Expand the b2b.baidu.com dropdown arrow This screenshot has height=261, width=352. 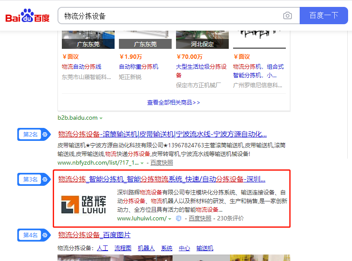pyautogui.click(x=101, y=118)
